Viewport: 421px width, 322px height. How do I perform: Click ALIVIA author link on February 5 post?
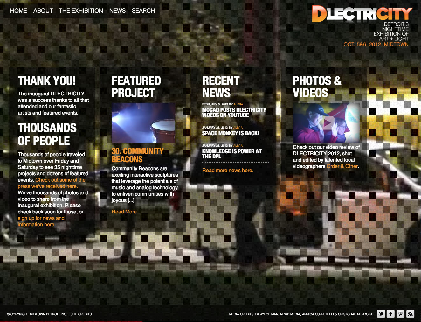tap(238, 104)
